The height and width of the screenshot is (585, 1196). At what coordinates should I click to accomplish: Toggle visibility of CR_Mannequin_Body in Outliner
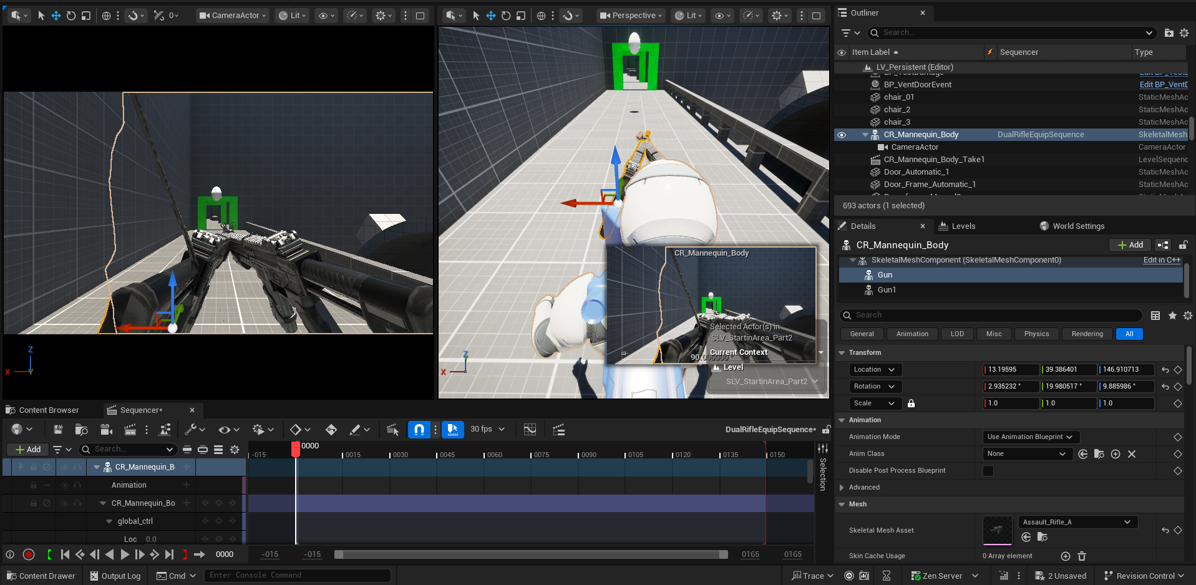(x=842, y=135)
